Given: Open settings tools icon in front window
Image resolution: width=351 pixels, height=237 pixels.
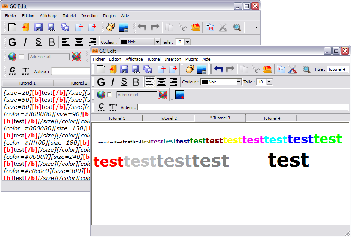Looking at the screenshot, I should (x=292, y=69).
